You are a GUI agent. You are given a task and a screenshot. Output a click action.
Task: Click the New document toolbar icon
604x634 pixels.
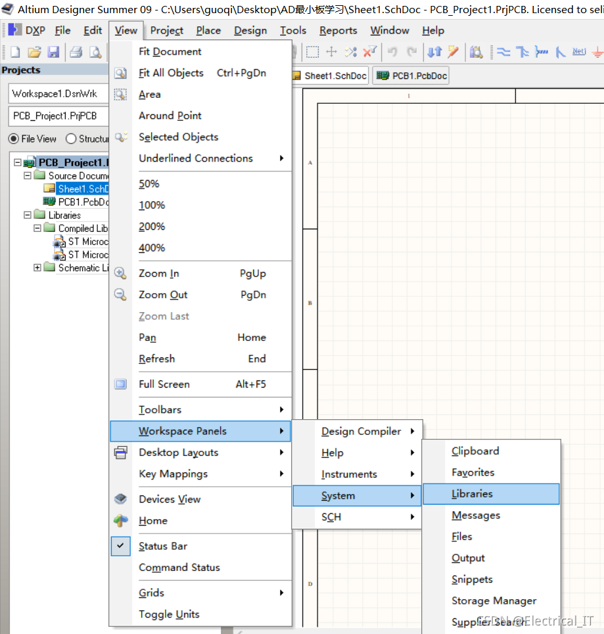15,52
